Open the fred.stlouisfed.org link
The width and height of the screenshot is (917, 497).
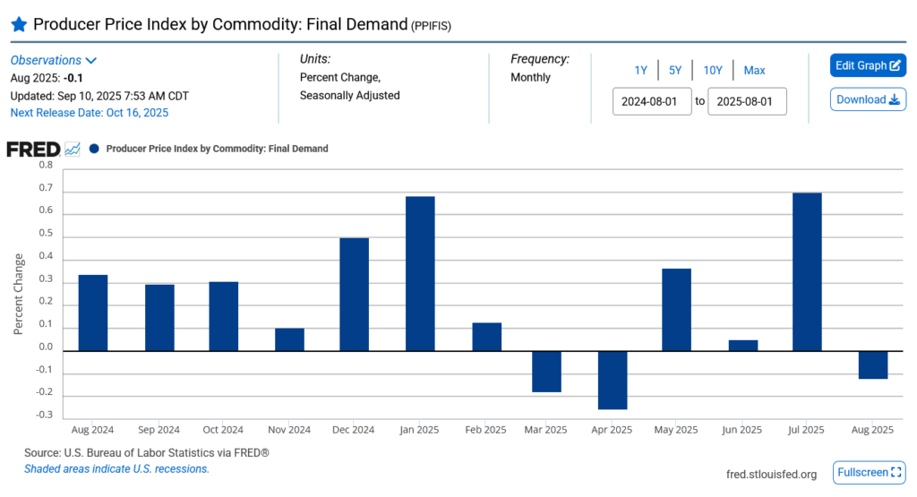tap(771, 475)
